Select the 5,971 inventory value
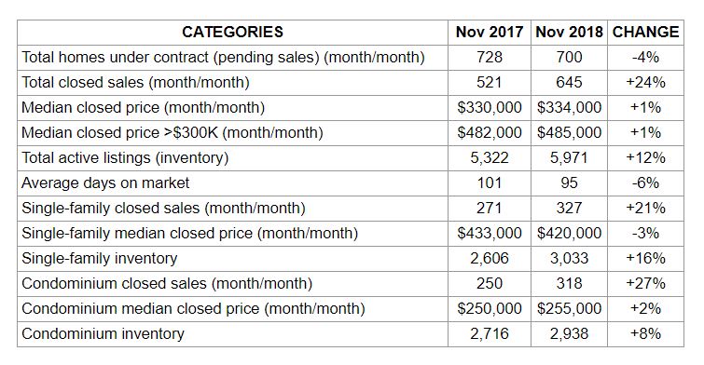The image size is (704, 365). click(569, 158)
